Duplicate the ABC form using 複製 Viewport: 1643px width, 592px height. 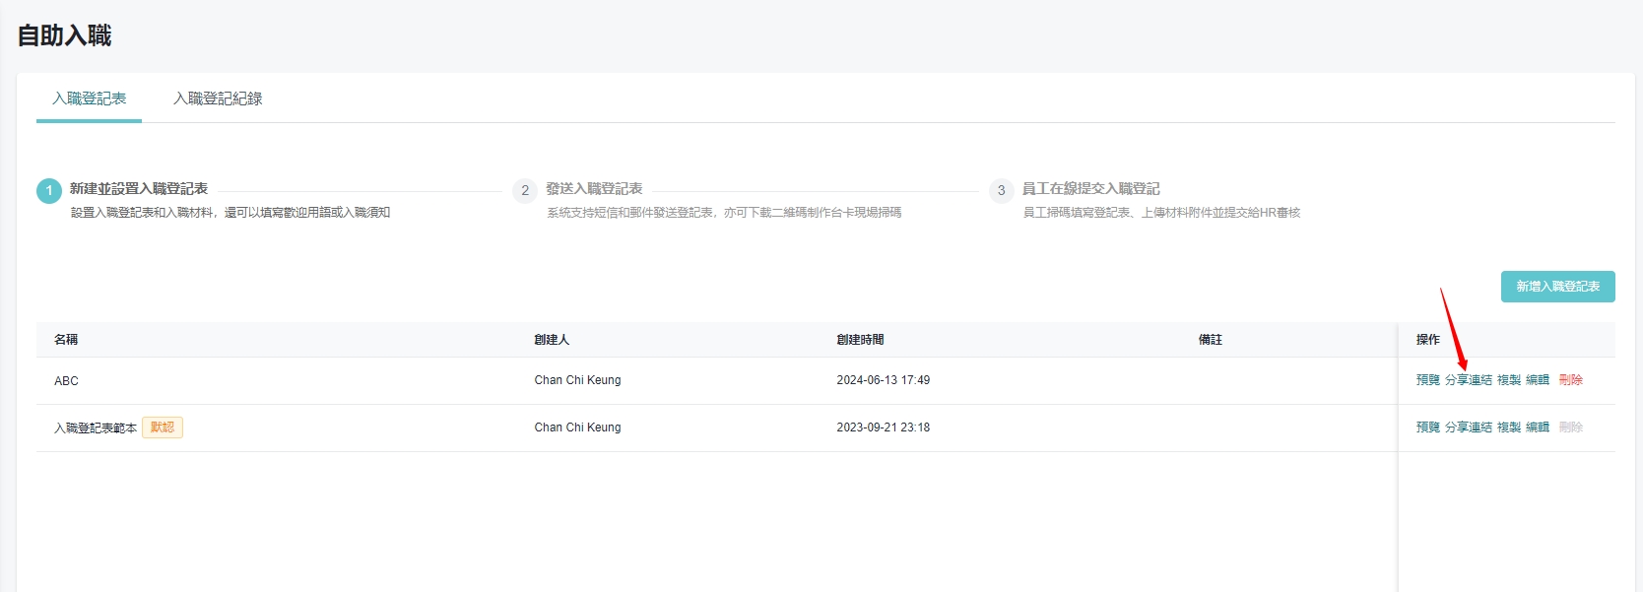(x=1508, y=380)
